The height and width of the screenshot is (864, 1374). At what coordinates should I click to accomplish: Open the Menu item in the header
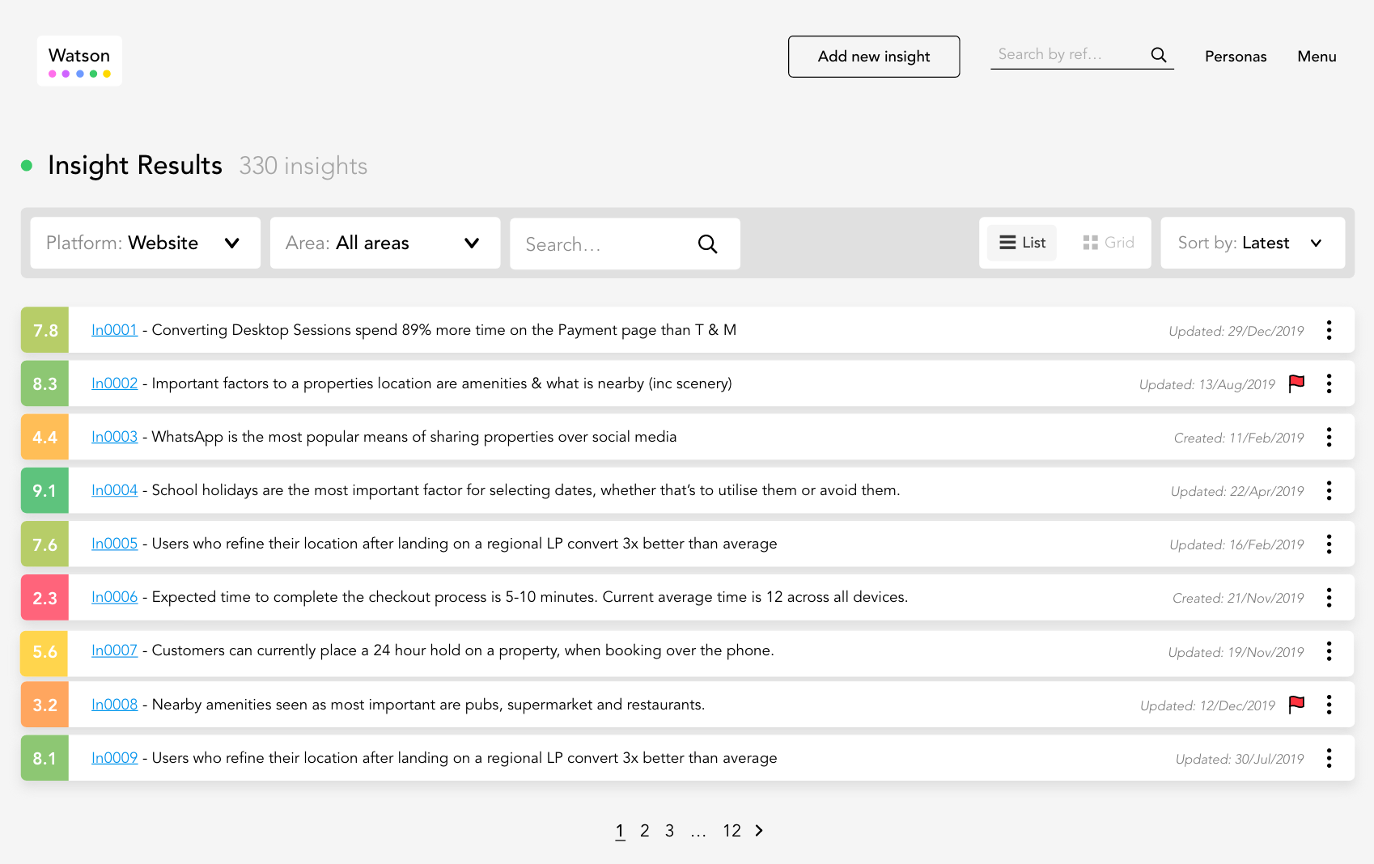click(1317, 57)
